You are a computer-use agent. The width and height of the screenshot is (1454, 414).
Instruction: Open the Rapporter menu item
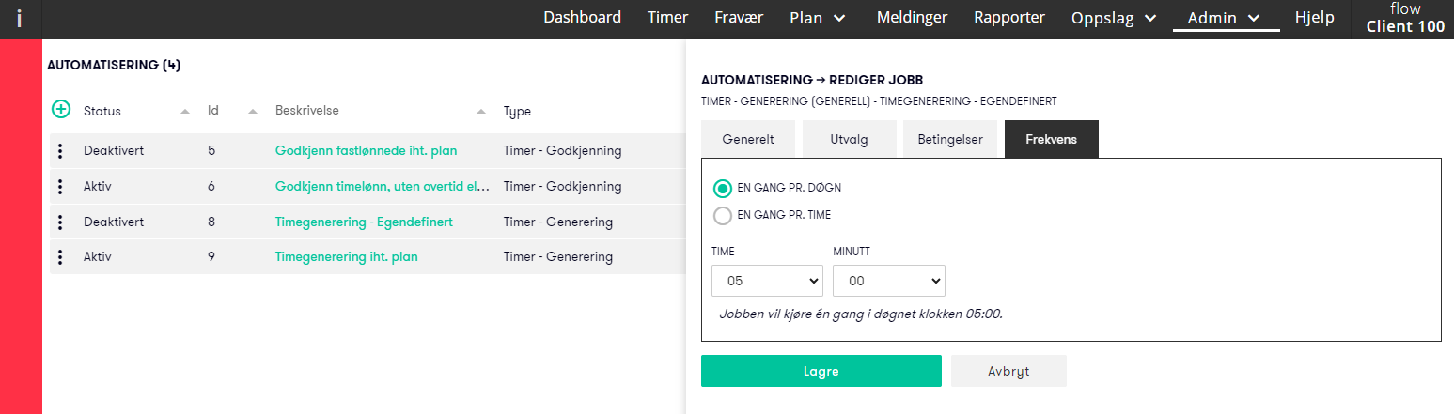click(1009, 17)
